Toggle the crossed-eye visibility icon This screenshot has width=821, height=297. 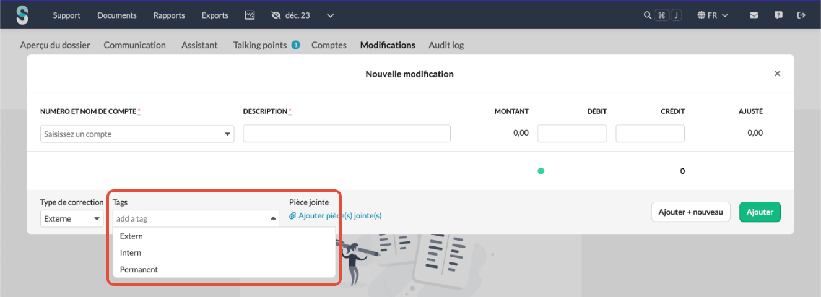tap(276, 15)
